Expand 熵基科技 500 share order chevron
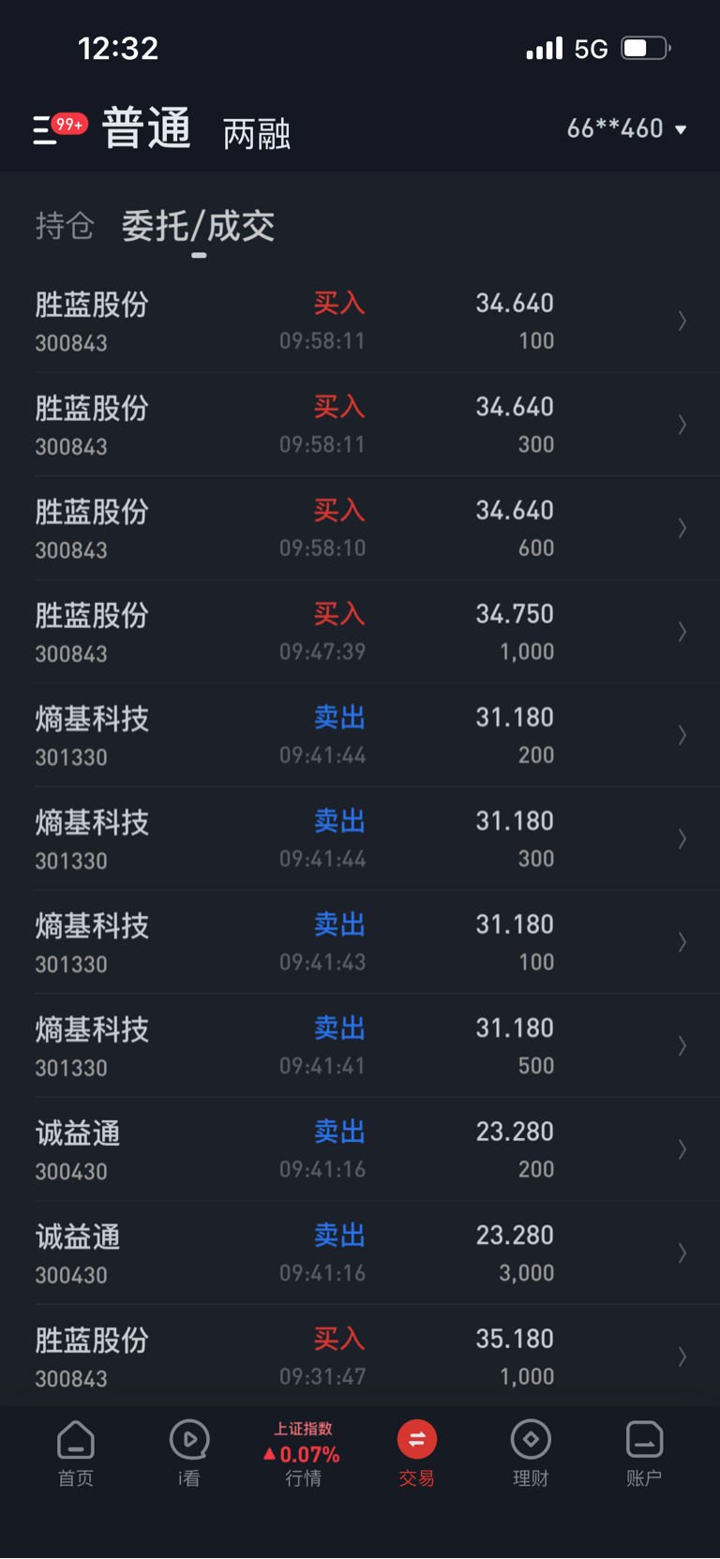The width and height of the screenshot is (720, 1559). pos(682,1046)
